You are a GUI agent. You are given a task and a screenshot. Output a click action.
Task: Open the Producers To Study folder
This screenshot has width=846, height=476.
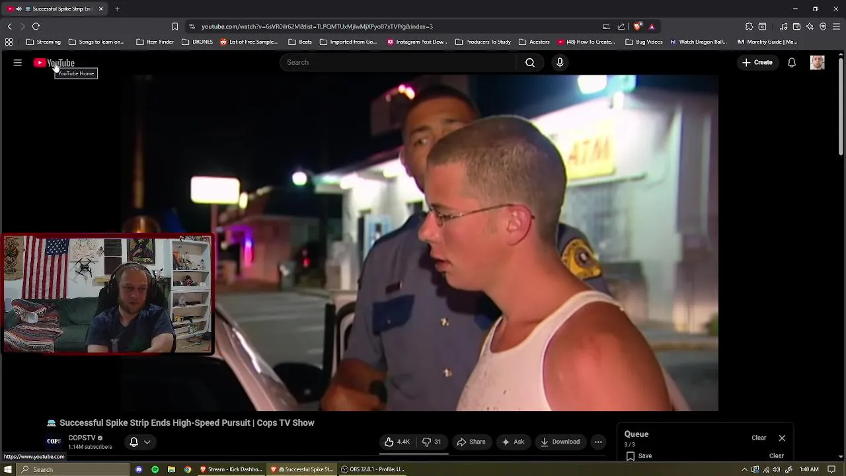(483, 42)
